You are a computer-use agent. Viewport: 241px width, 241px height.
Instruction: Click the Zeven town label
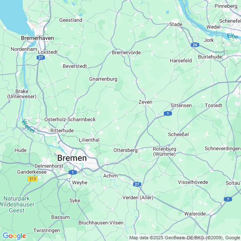(x=145, y=102)
